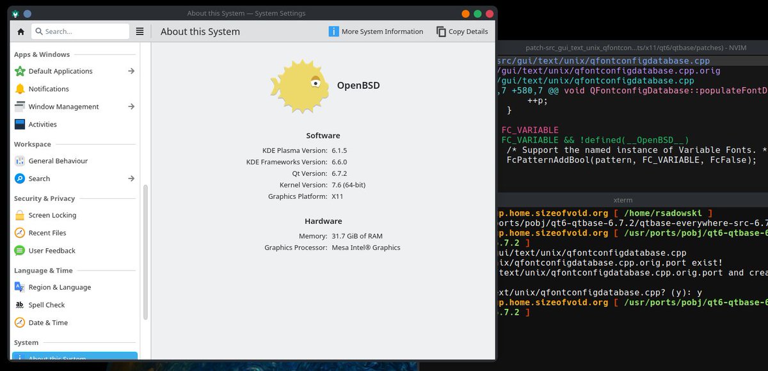The height and width of the screenshot is (371, 768).
Task: Focus the Search field in System Settings
Action: point(81,31)
